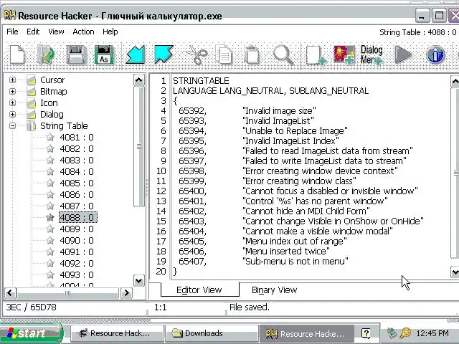This screenshot has width=459, height=344.
Task: Click the text "Invalid image size"
Action: (279, 111)
